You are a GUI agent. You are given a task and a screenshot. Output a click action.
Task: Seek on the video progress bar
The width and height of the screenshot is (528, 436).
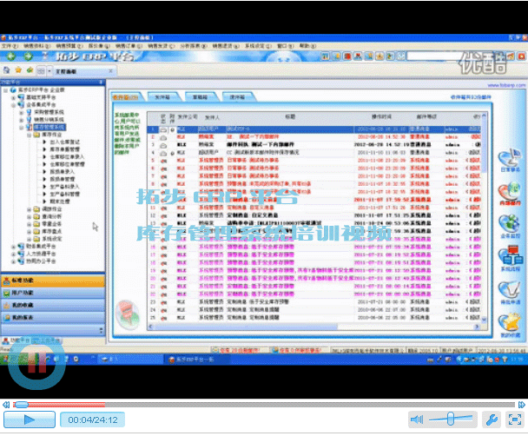tap(261, 404)
